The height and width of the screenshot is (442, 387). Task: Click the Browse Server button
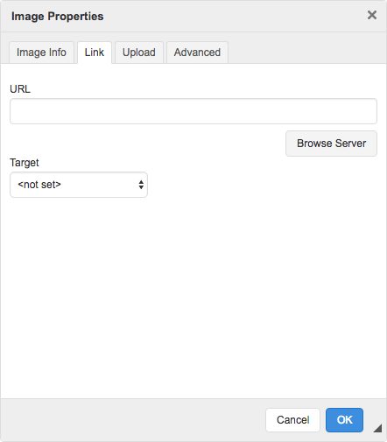331,144
